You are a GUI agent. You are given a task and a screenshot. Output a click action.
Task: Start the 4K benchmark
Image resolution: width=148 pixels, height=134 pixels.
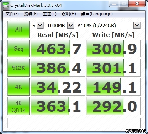[x=18, y=87]
